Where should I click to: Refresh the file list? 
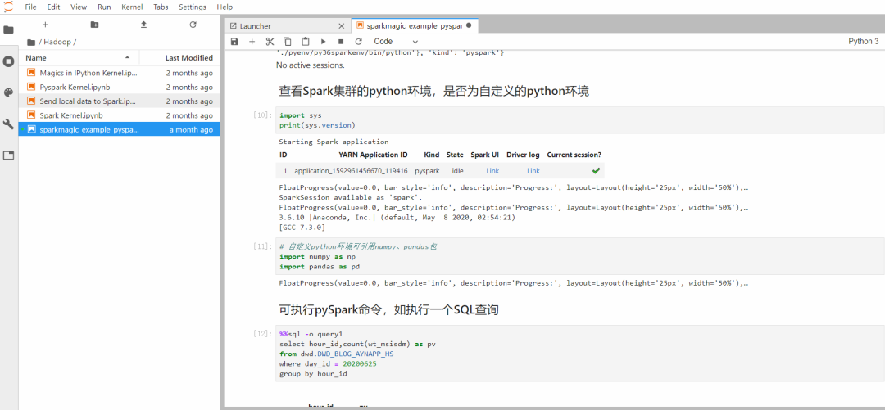(193, 25)
